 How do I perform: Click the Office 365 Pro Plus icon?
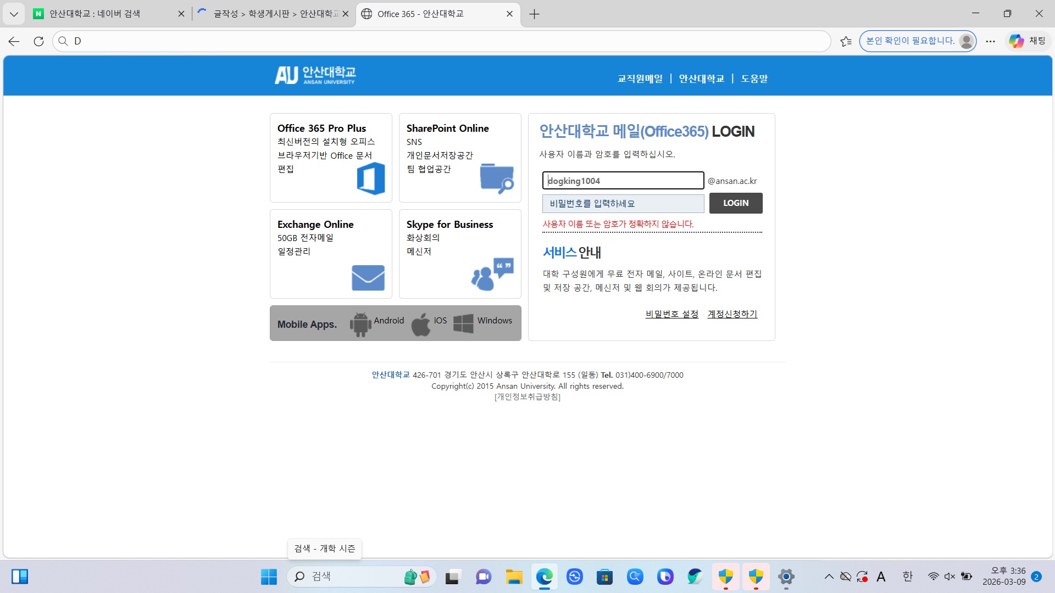pyautogui.click(x=371, y=178)
